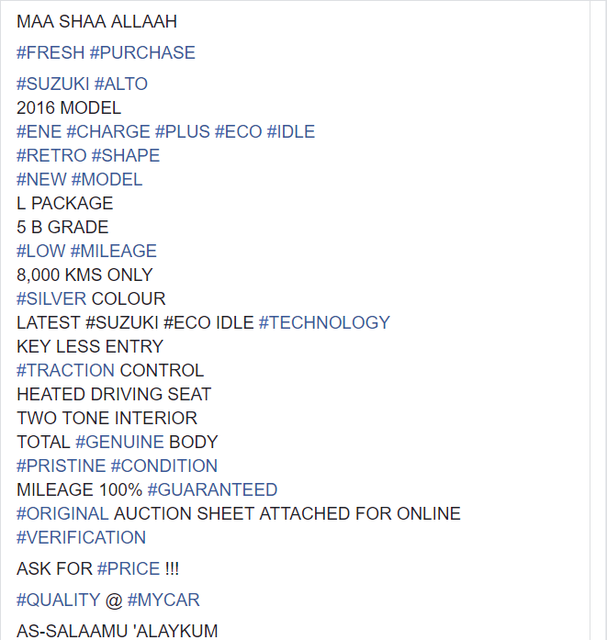The width and height of the screenshot is (607, 640).
Task: Open the #TRACTION hashtag
Action: (65, 371)
